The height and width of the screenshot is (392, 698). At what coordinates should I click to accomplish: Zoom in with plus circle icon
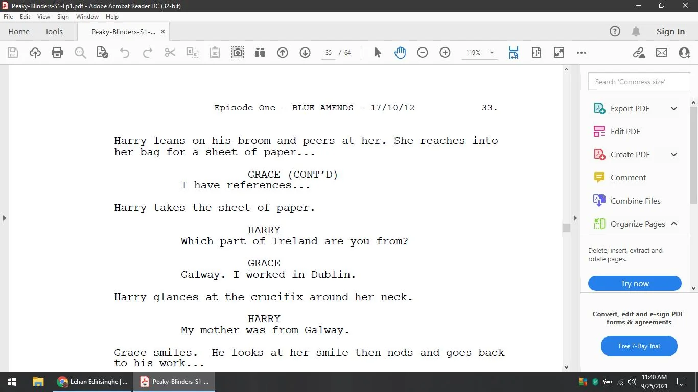[x=445, y=53]
